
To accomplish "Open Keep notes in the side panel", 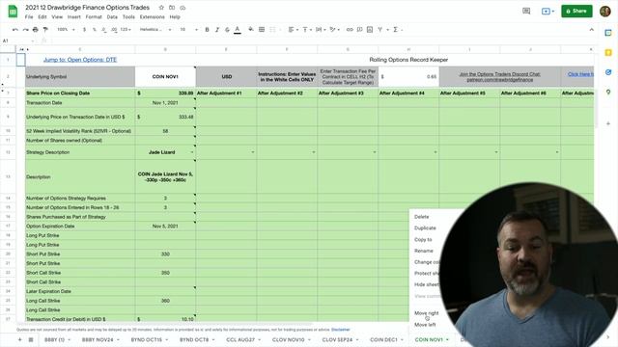I will click(x=608, y=53).
